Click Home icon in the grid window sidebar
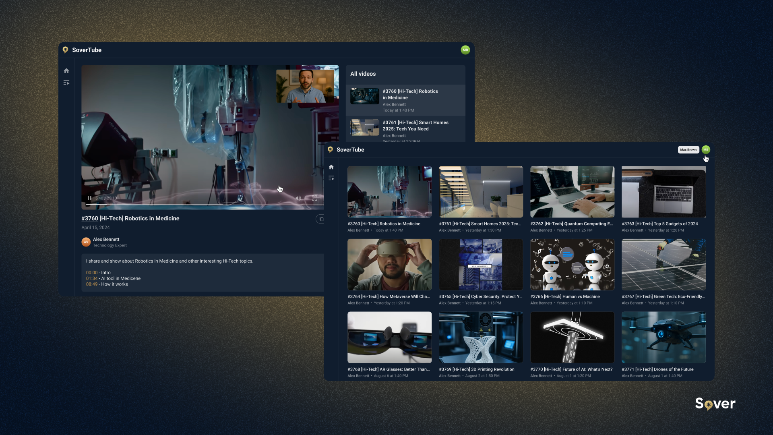The height and width of the screenshot is (435, 773). (x=331, y=167)
